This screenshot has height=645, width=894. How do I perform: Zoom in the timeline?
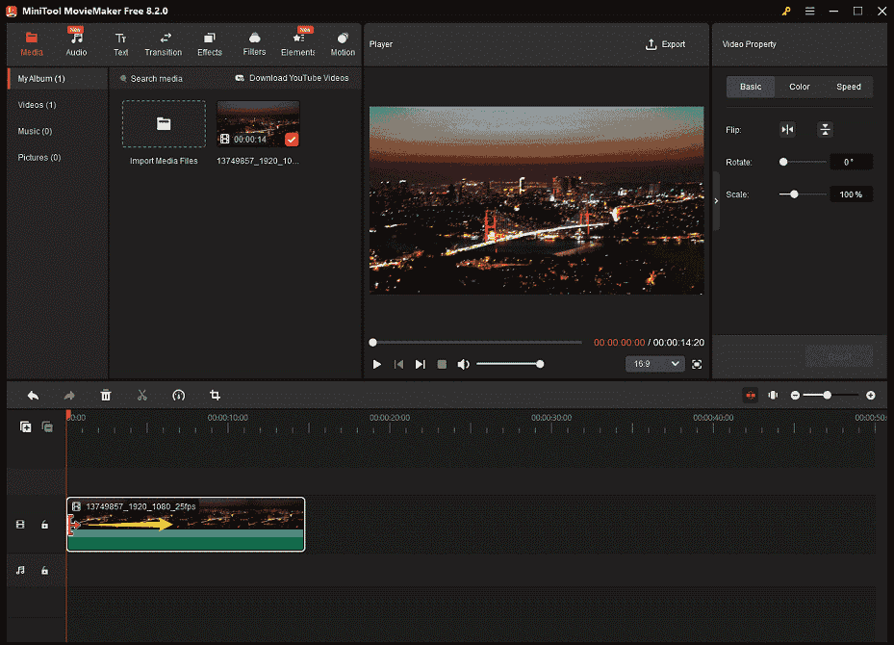click(871, 396)
